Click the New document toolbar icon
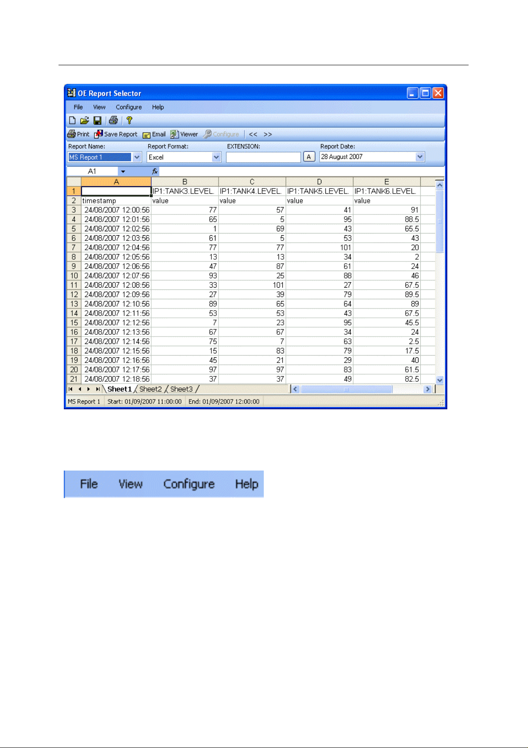 point(72,120)
